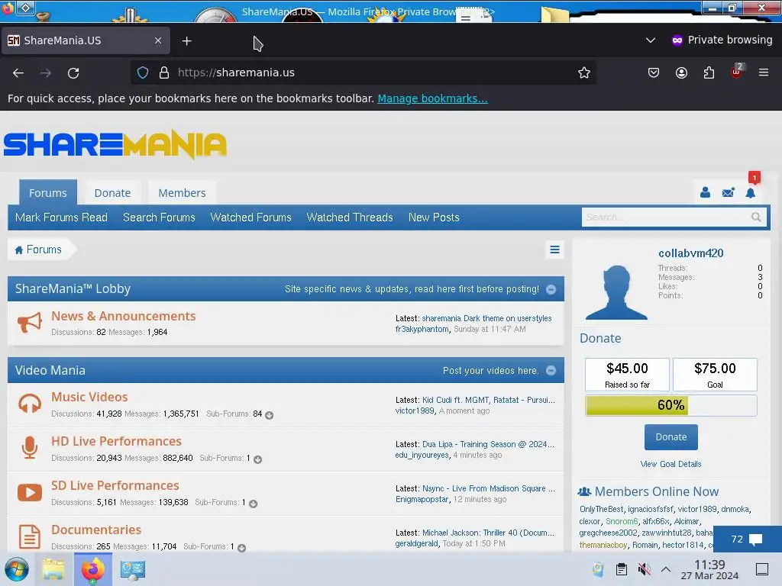Viewport: 782px width, 586px height.
Task: Click the Music Videos headphones icon
Action: [x=30, y=404]
